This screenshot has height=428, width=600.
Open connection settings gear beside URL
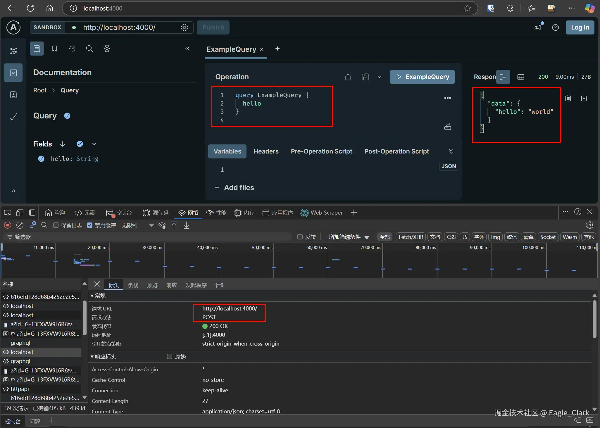(185, 27)
